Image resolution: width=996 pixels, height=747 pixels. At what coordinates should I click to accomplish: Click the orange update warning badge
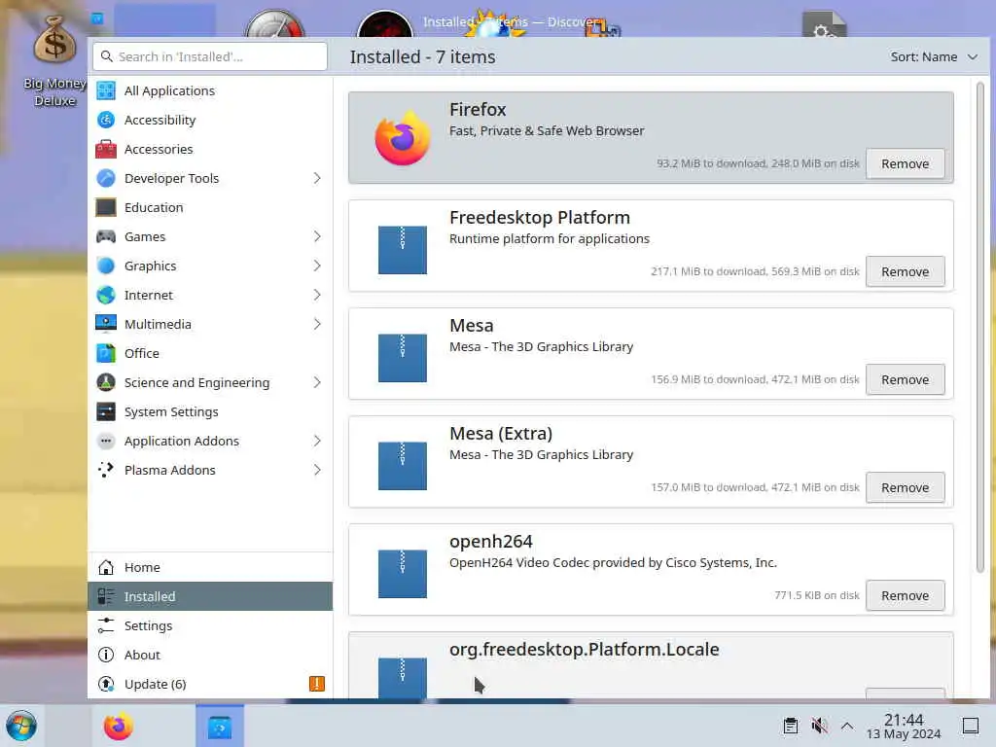pyautogui.click(x=317, y=684)
